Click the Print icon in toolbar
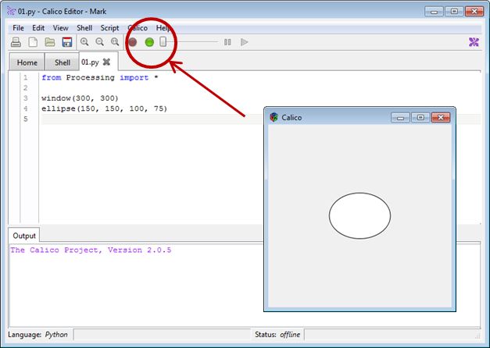The height and width of the screenshot is (348, 490). click(x=16, y=42)
